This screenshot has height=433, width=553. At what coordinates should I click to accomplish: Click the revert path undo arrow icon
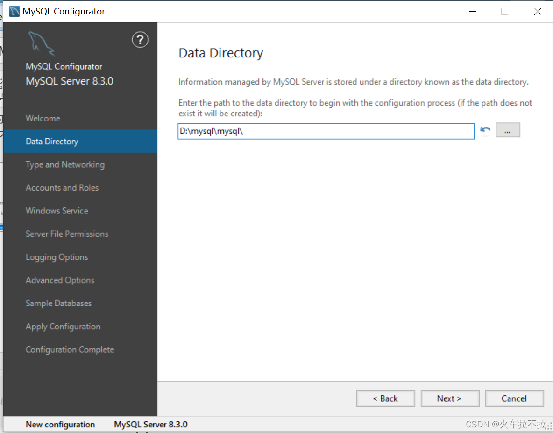pyautogui.click(x=485, y=130)
